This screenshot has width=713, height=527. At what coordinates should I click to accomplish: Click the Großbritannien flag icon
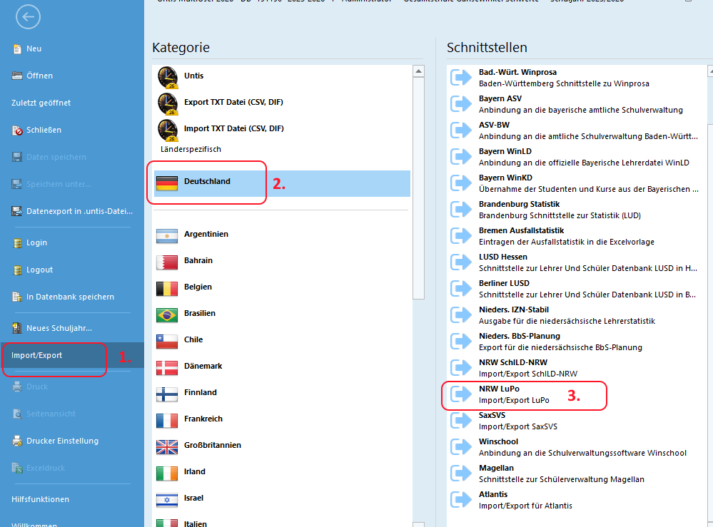click(x=166, y=446)
